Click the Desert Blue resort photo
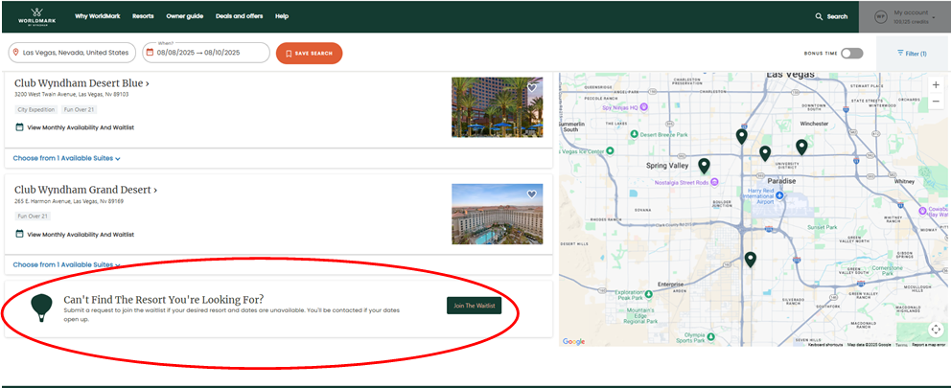This screenshot has width=951, height=388. pos(497,106)
